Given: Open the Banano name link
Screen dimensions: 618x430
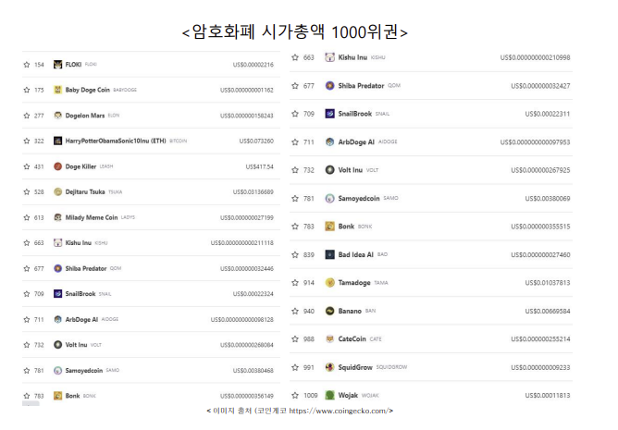Looking at the screenshot, I should pos(350,311).
